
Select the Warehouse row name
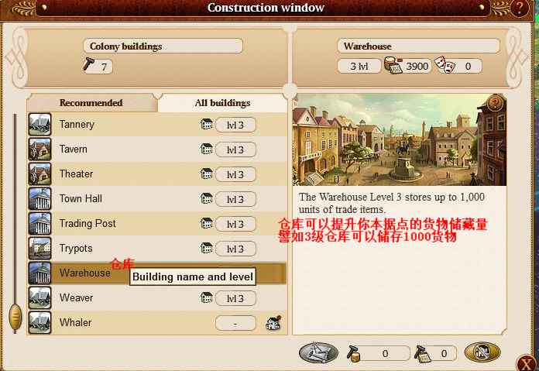(x=85, y=273)
